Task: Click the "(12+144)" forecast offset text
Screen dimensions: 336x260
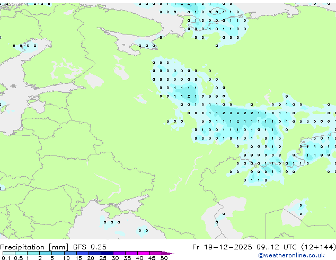Action: tap(318, 247)
